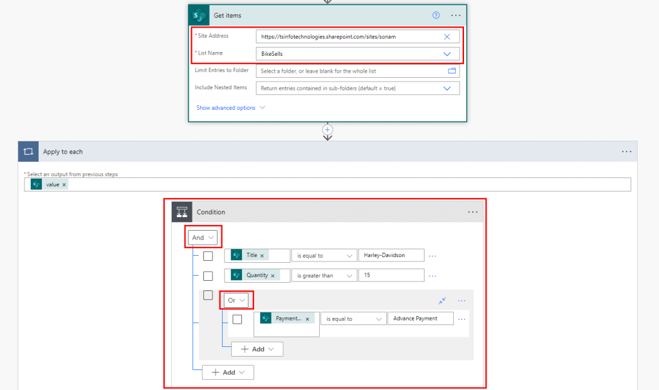Open the Or group operator dropdown

click(236, 301)
